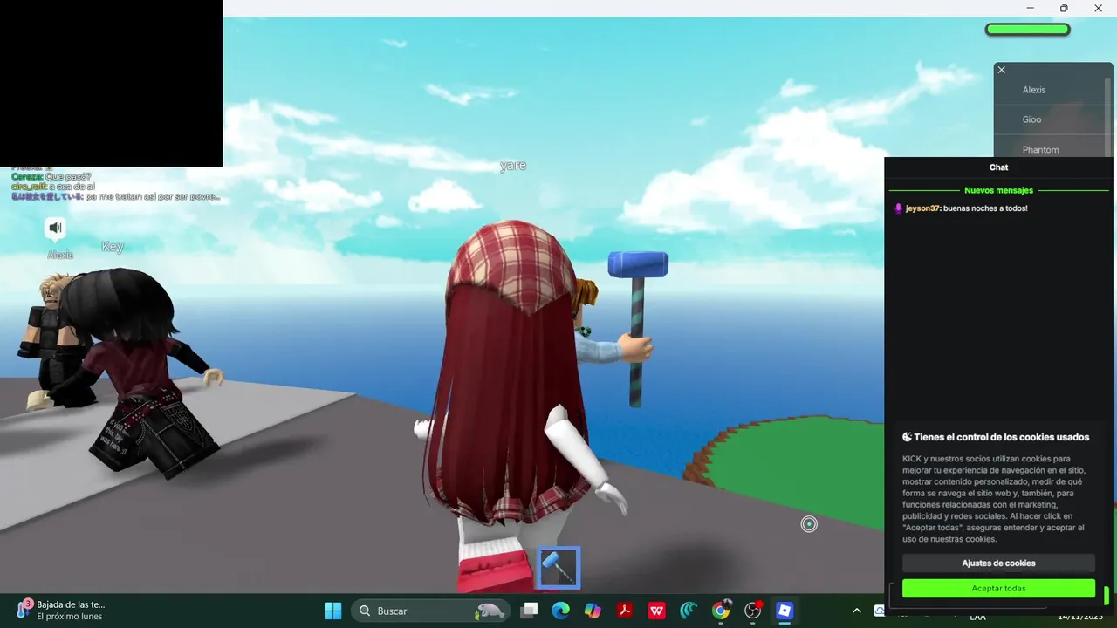Click the jeyson37 username in chat

922,208
